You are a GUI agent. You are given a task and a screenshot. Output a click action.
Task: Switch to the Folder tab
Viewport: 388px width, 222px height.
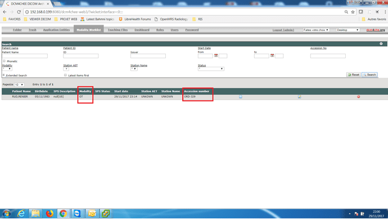coord(17,30)
